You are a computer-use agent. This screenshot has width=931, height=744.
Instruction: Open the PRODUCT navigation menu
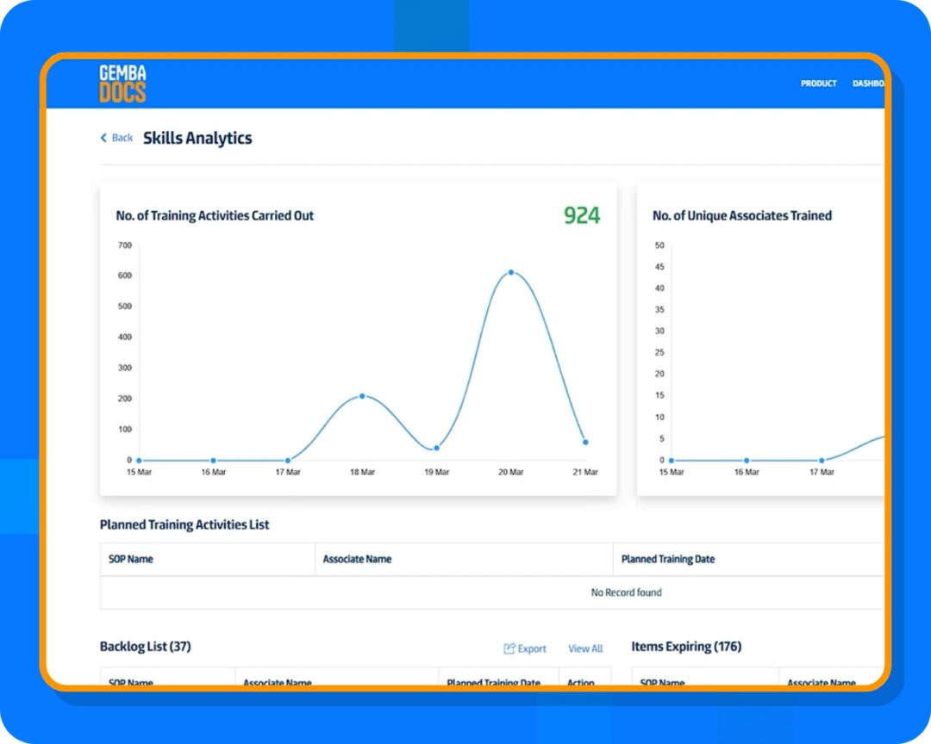pos(817,84)
